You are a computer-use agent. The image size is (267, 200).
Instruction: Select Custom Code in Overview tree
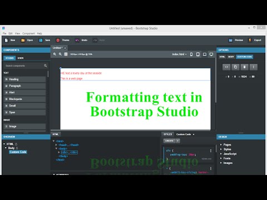tap(18, 152)
